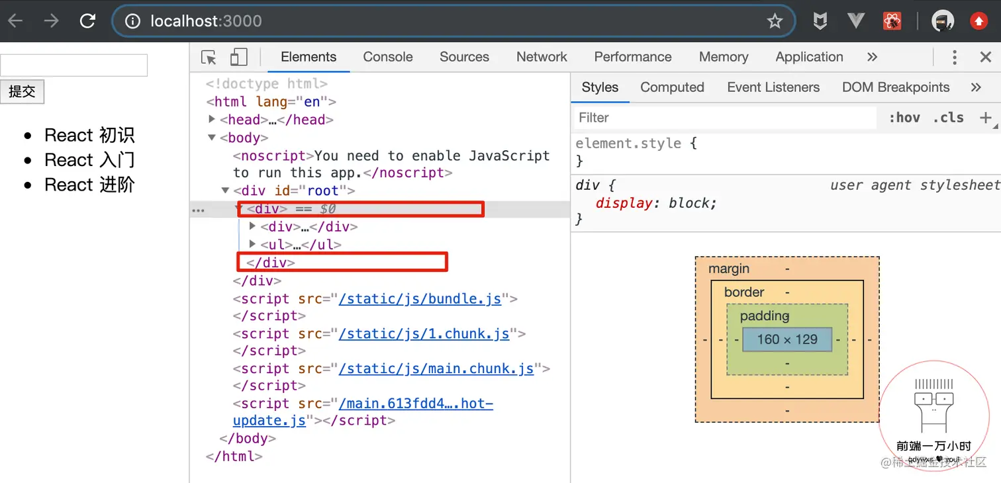Click the React 进阶 list item

click(x=89, y=185)
